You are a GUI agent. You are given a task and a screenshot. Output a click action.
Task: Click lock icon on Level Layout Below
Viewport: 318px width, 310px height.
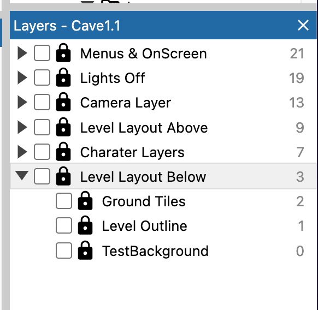pyautogui.click(x=63, y=176)
